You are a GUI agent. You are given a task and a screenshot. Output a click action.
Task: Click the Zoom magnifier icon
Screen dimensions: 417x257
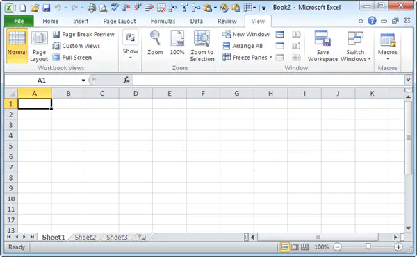155,38
